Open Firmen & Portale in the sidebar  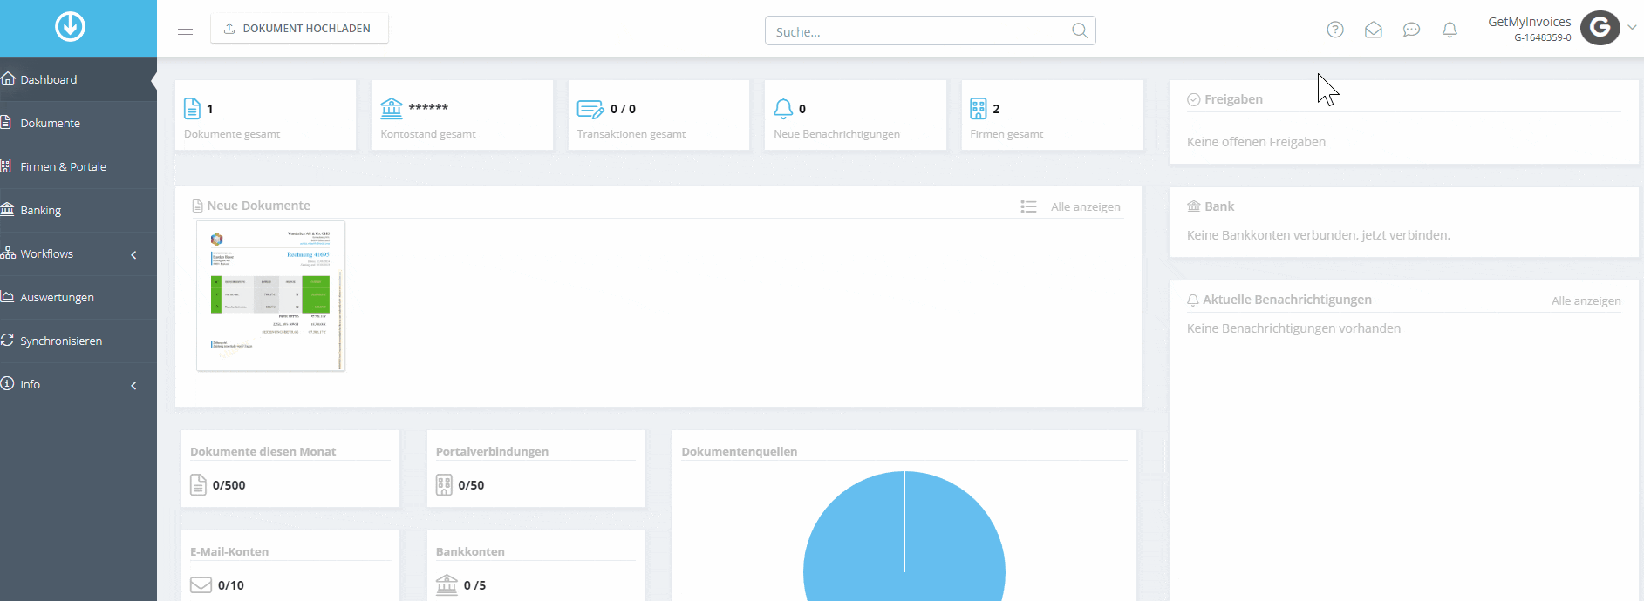[78, 166]
